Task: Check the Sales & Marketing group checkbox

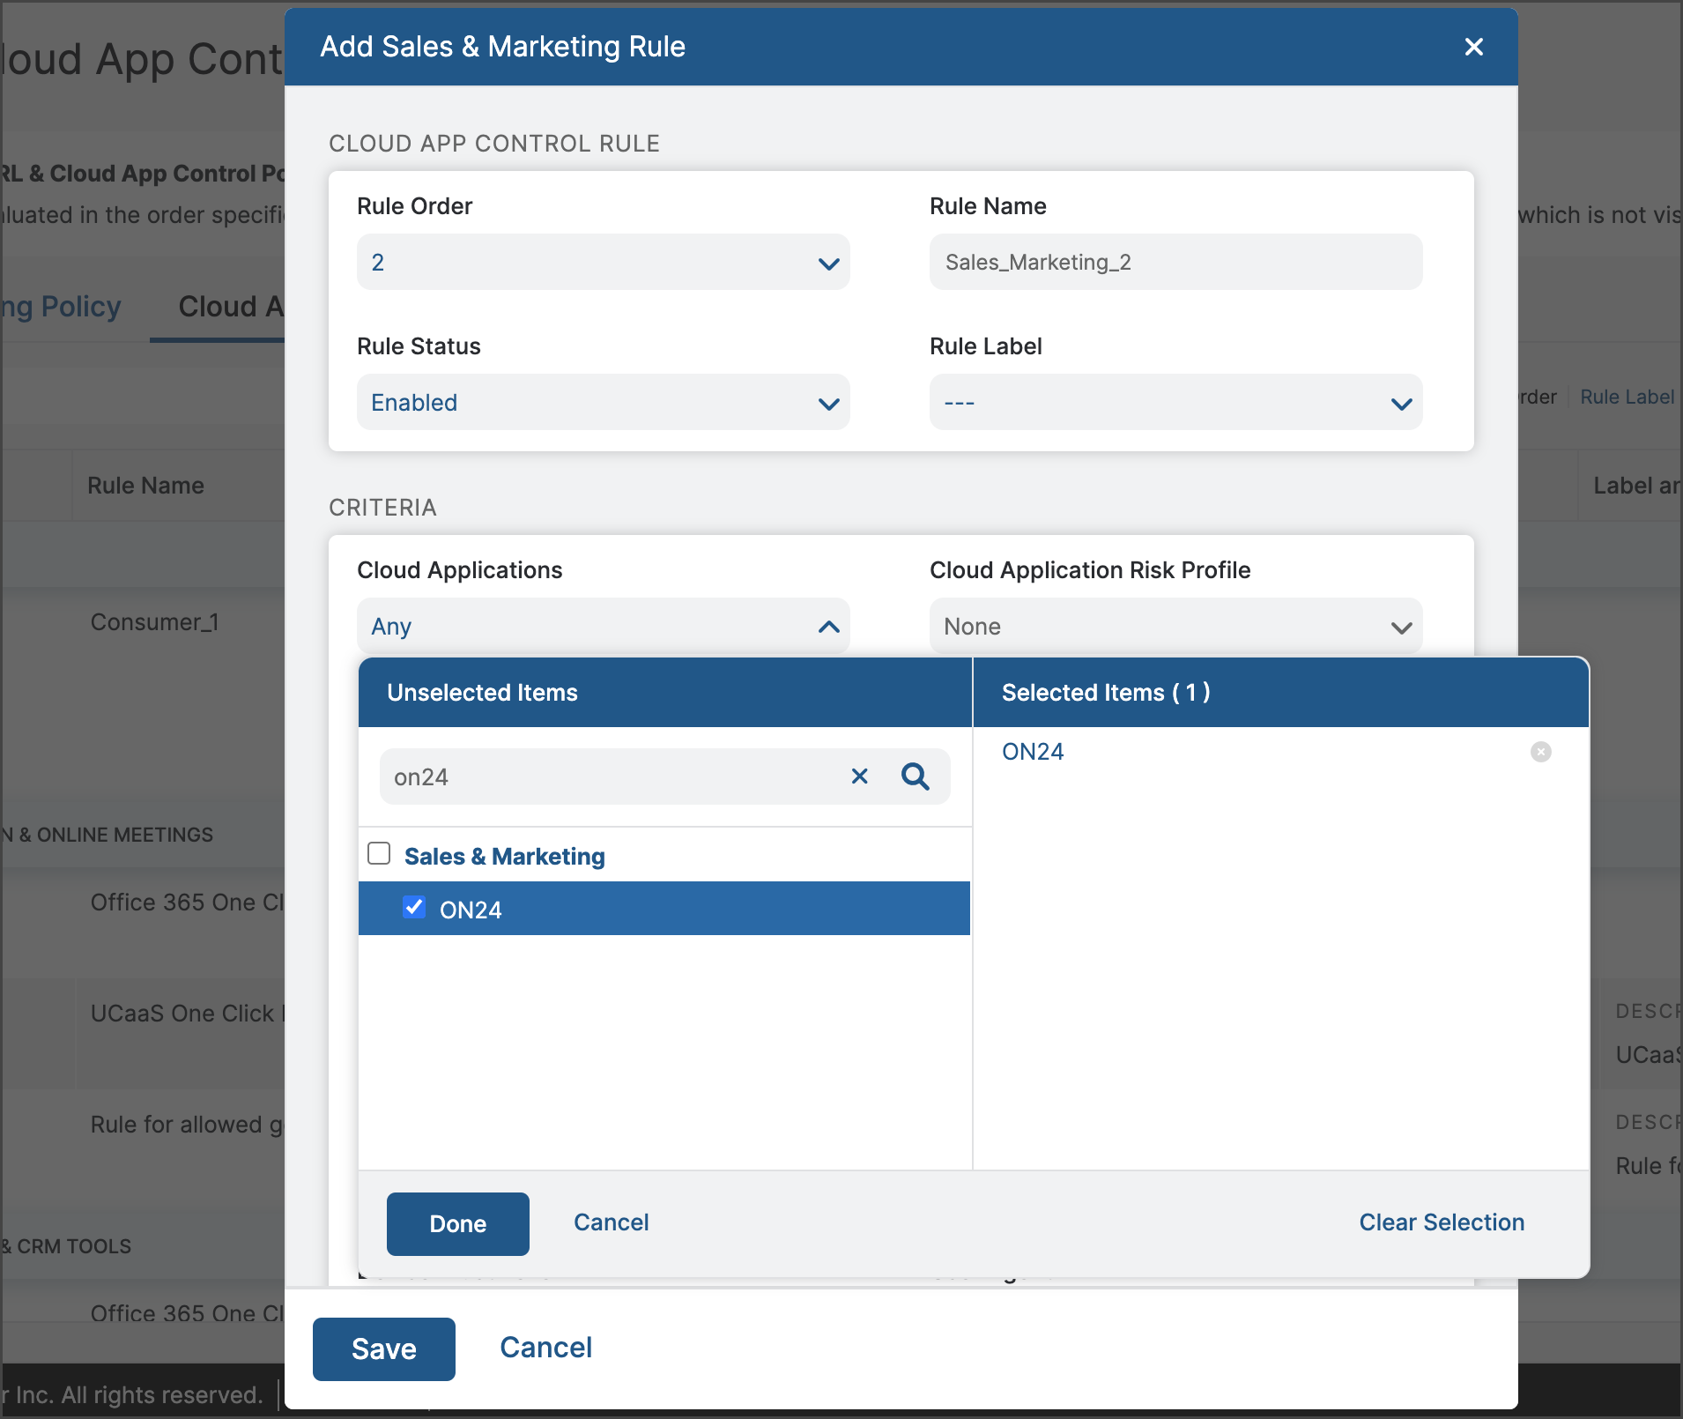Action: (378, 853)
